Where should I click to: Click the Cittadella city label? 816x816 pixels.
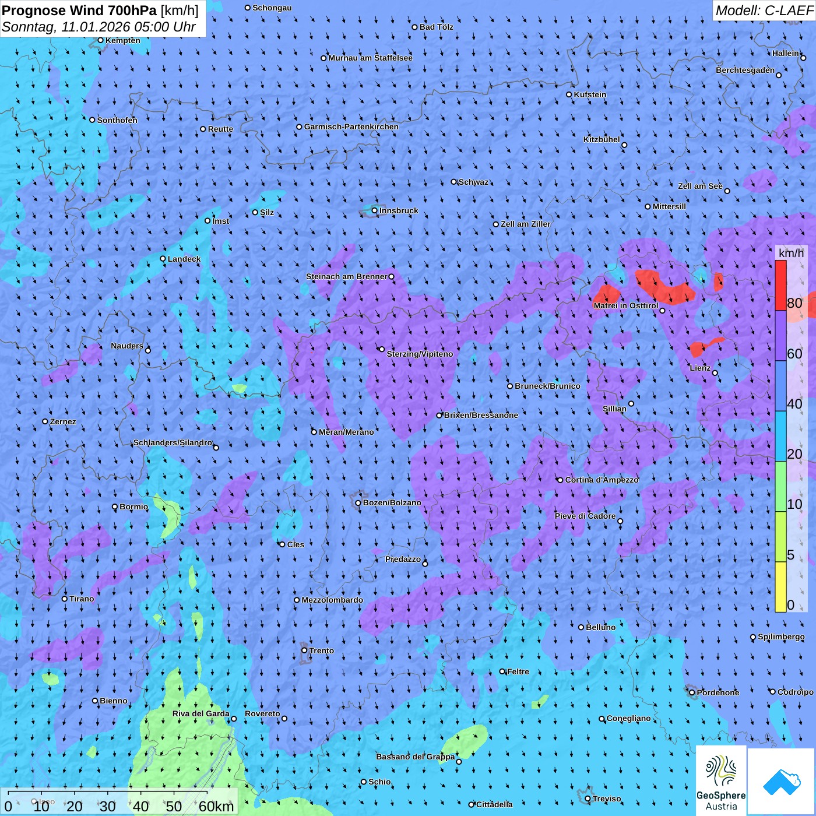494,804
